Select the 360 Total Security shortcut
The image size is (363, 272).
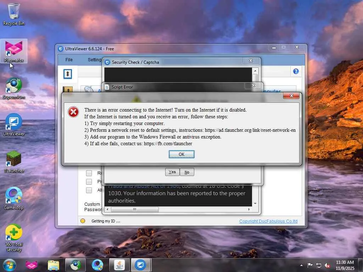click(14, 238)
